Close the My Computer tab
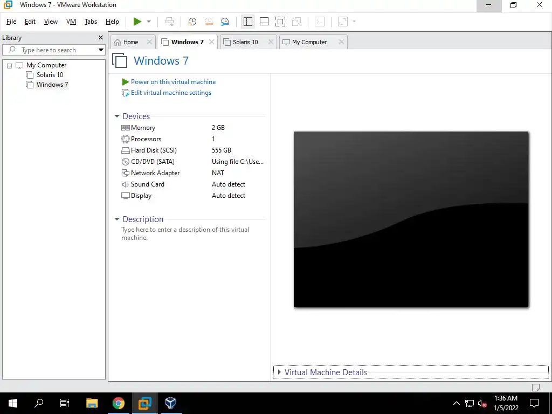 click(x=341, y=42)
